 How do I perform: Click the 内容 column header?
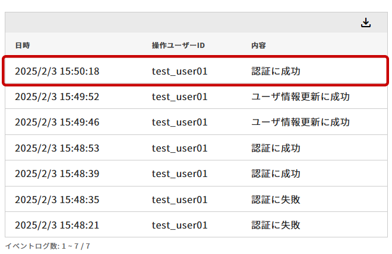pos(258,45)
